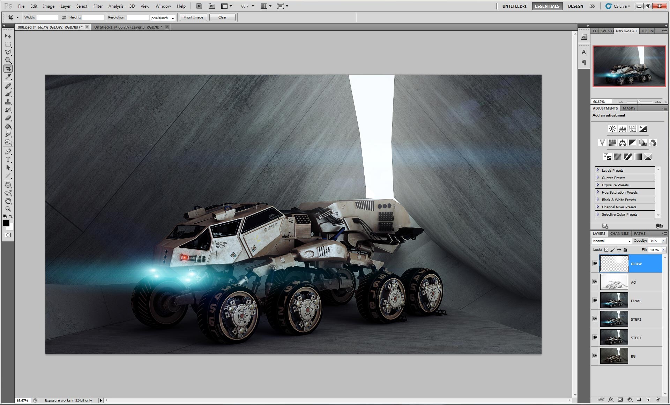Click the foreground color swatch
This screenshot has height=405, width=670.
[6, 223]
